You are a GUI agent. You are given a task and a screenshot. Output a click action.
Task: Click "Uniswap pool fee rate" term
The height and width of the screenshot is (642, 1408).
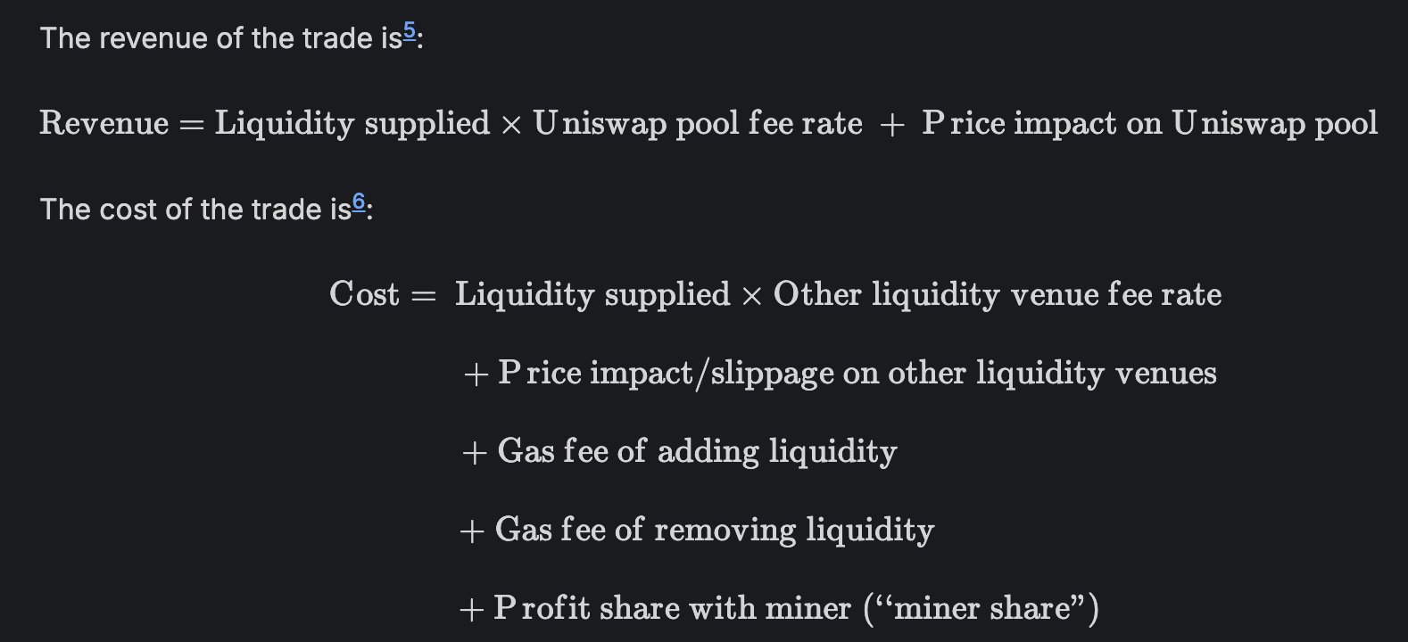click(x=698, y=124)
